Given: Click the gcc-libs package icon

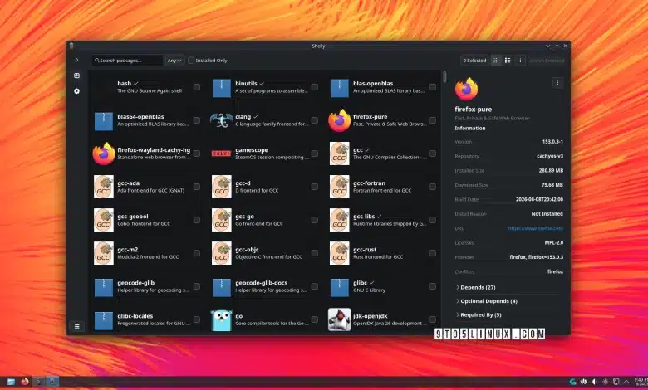Looking at the screenshot, I should 339,220.
